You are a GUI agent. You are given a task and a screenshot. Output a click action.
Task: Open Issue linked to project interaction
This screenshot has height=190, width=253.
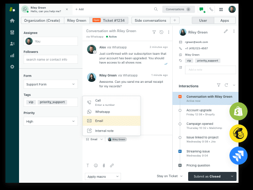click(202, 139)
